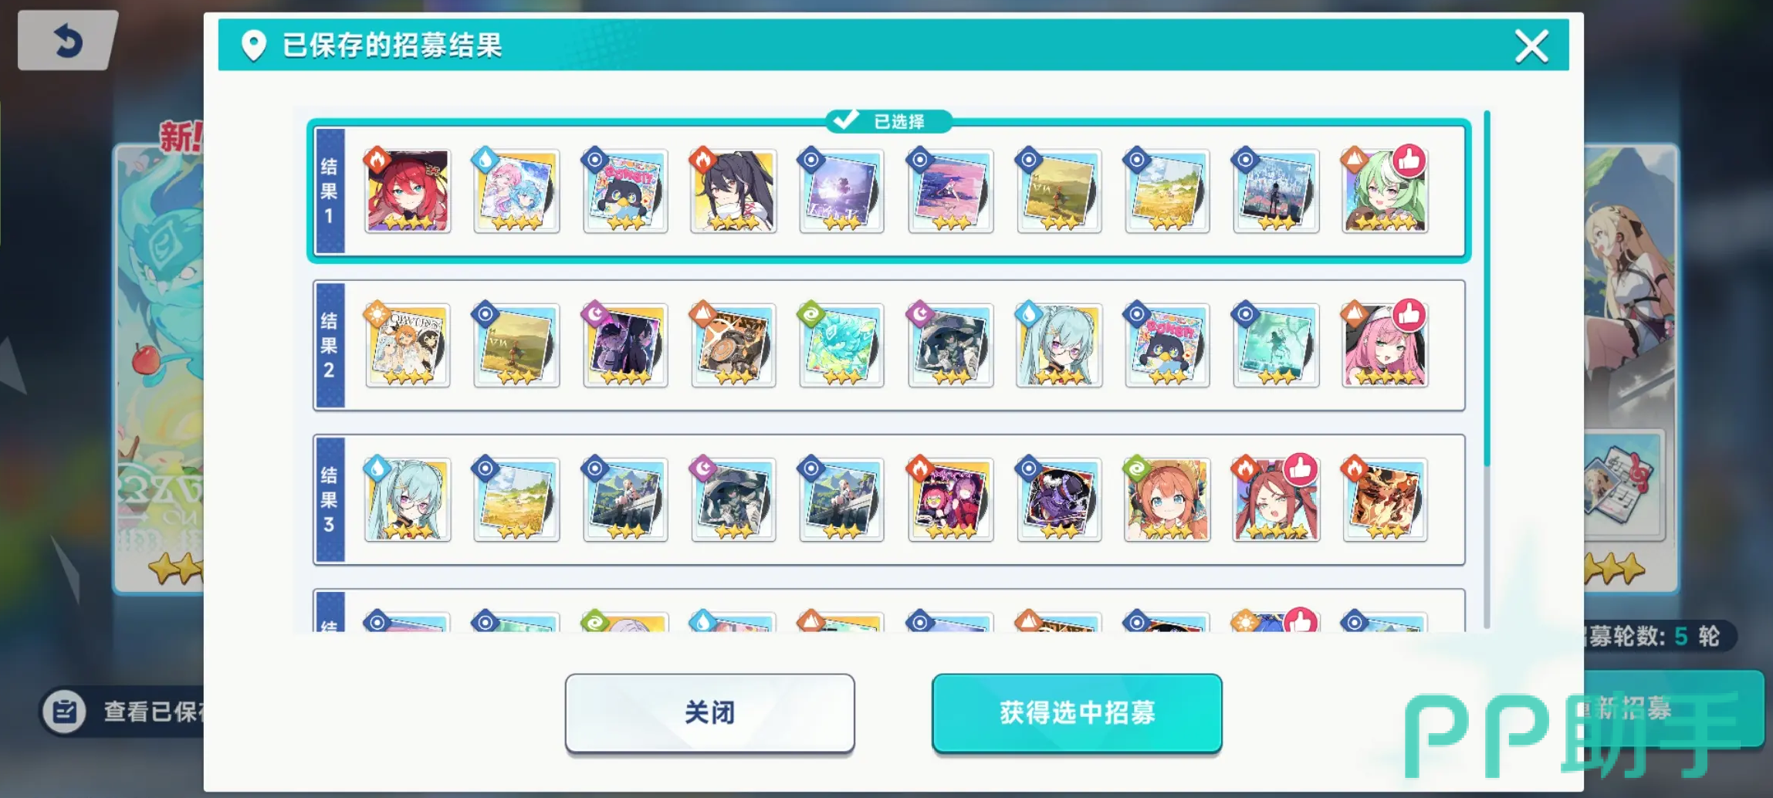Screen dimensions: 1773x798
Task: Click the thumbs-up badge in result 1
Action: pyautogui.click(x=1409, y=161)
